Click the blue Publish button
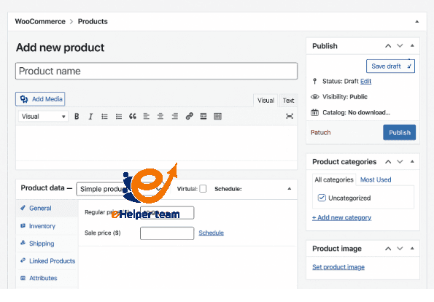This screenshot has height=302, width=434. (400, 132)
